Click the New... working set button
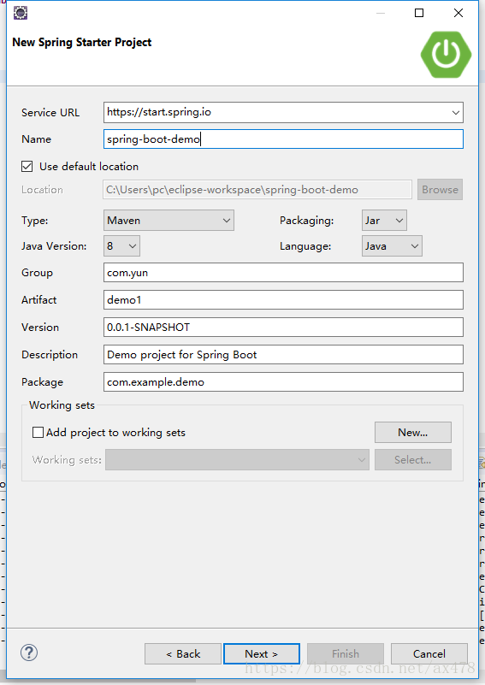The height and width of the screenshot is (685, 485). [x=413, y=433]
